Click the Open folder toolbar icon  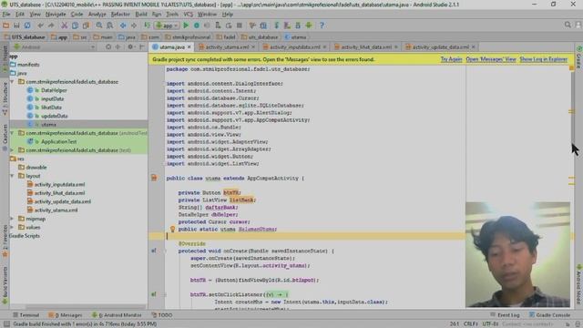[6, 26]
